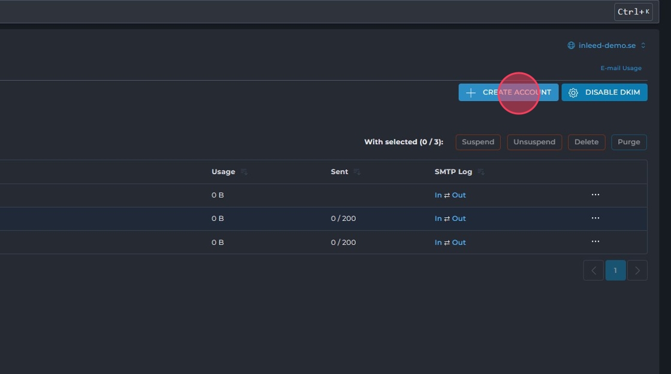View outgoing SMTP log for third row
The height and width of the screenshot is (374, 671).
tap(459, 242)
